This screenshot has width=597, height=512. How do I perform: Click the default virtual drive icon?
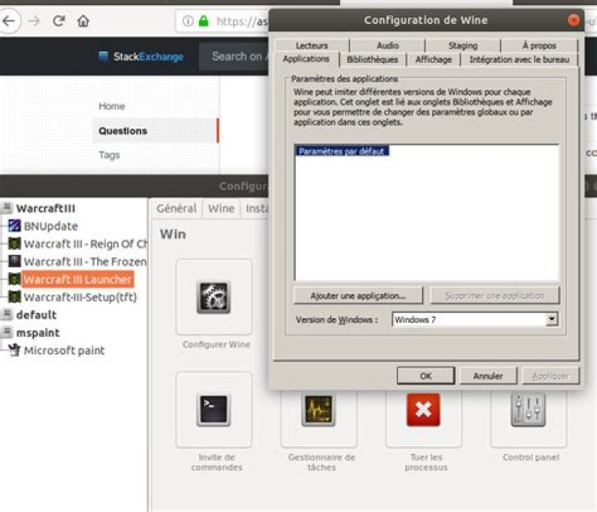(7, 315)
